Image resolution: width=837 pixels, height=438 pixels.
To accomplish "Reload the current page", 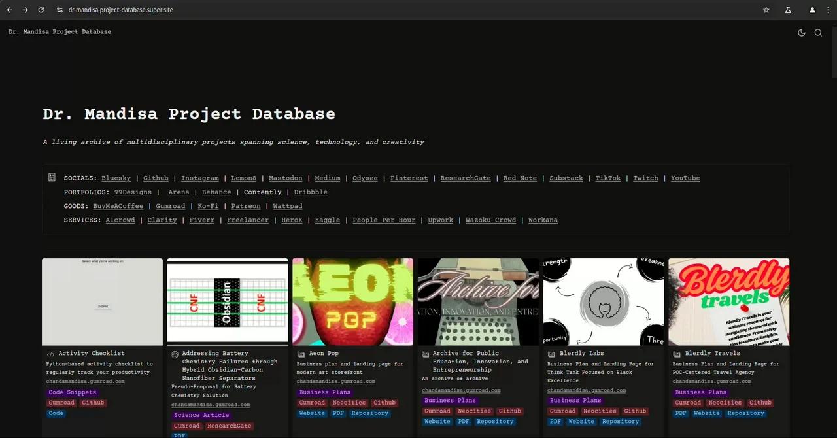I will pyautogui.click(x=41, y=10).
